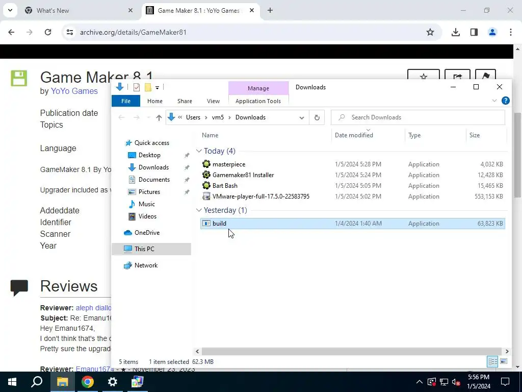Click the Properties quick access toolbar icon
The height and width of the screenshot is (392, 522).
[x=137, y=87]
